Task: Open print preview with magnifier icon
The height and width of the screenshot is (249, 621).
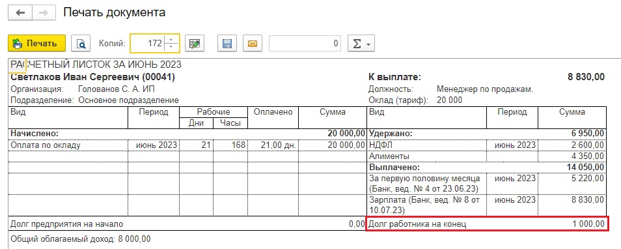Action: click(x=81, y=43)
